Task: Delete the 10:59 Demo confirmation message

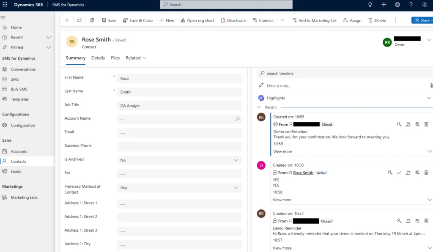Action: [x=426, y=124]
